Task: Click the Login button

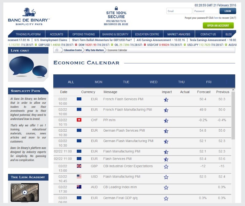Action: pos(228,11)
